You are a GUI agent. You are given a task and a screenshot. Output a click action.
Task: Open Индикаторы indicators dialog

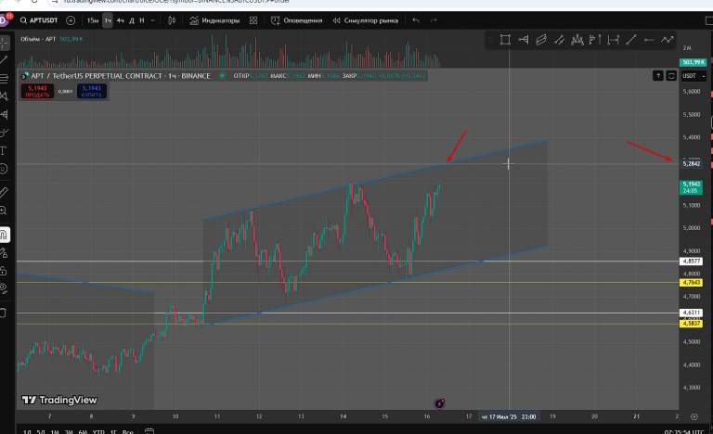point(214,20)
